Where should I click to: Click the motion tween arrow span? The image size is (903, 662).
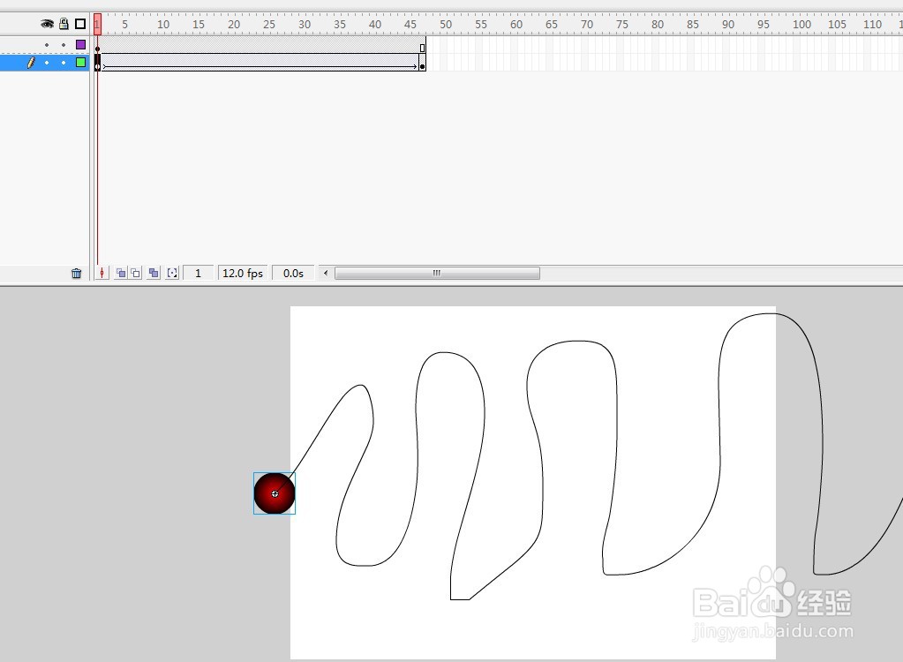click(x=260, y=63)
